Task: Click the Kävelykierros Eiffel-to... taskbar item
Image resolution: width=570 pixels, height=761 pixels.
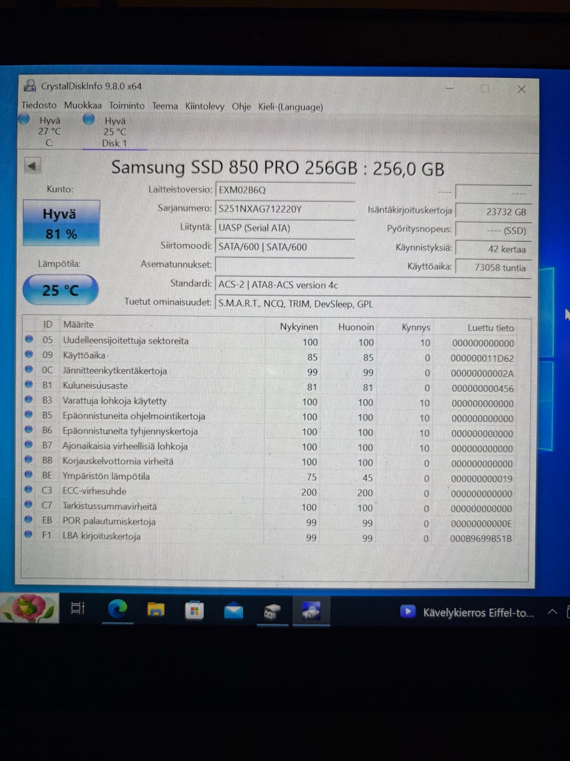Action: 467,612
